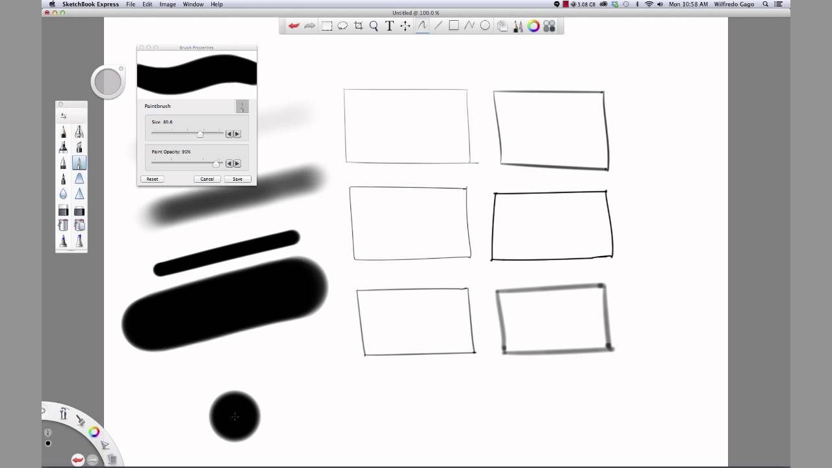832x468 pixels.
Task: Open the File menu
Action: (131, 4)
